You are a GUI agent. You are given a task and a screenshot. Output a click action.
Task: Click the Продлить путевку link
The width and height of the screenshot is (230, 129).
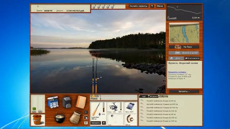pyautogui.click(x=177, y=72)
